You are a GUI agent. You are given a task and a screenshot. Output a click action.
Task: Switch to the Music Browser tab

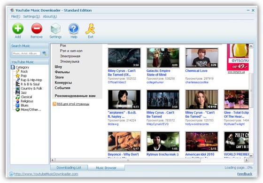(x=106, y=168)
